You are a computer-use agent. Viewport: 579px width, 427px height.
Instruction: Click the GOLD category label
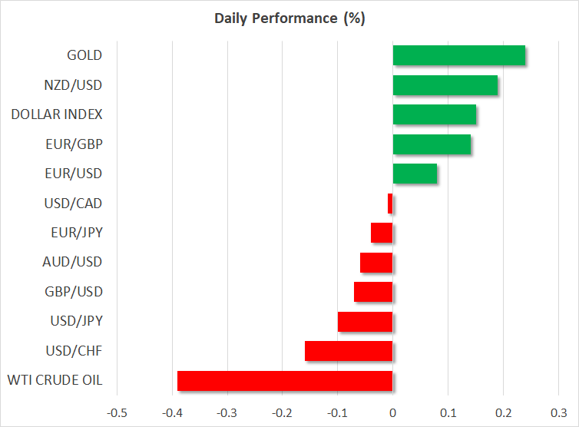[84, 55]
